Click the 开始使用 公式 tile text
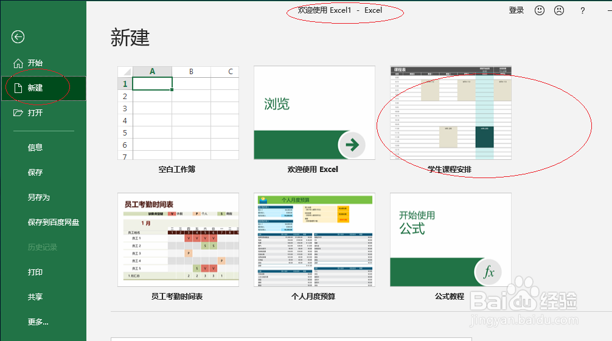Viewport: 612px width, 341px height. [417, 222]
